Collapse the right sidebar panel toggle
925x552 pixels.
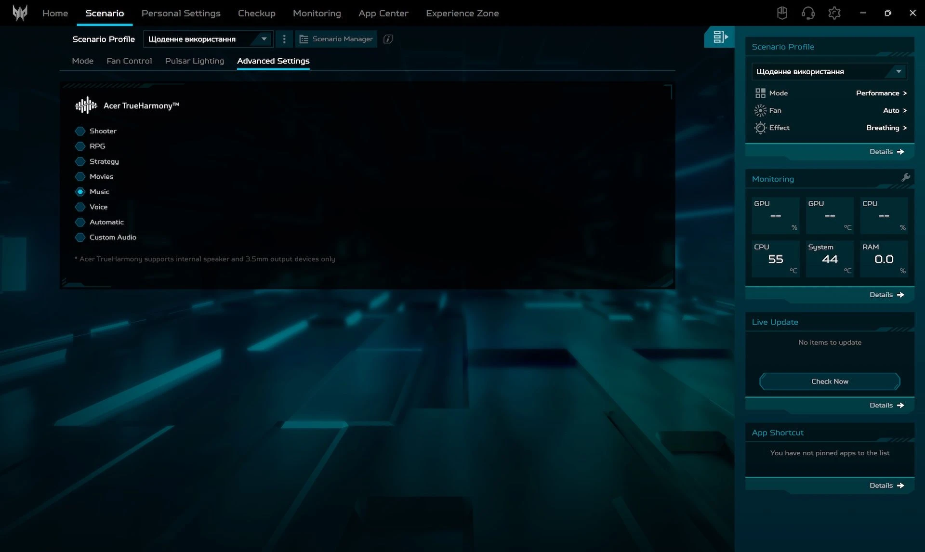coord(719,37)
